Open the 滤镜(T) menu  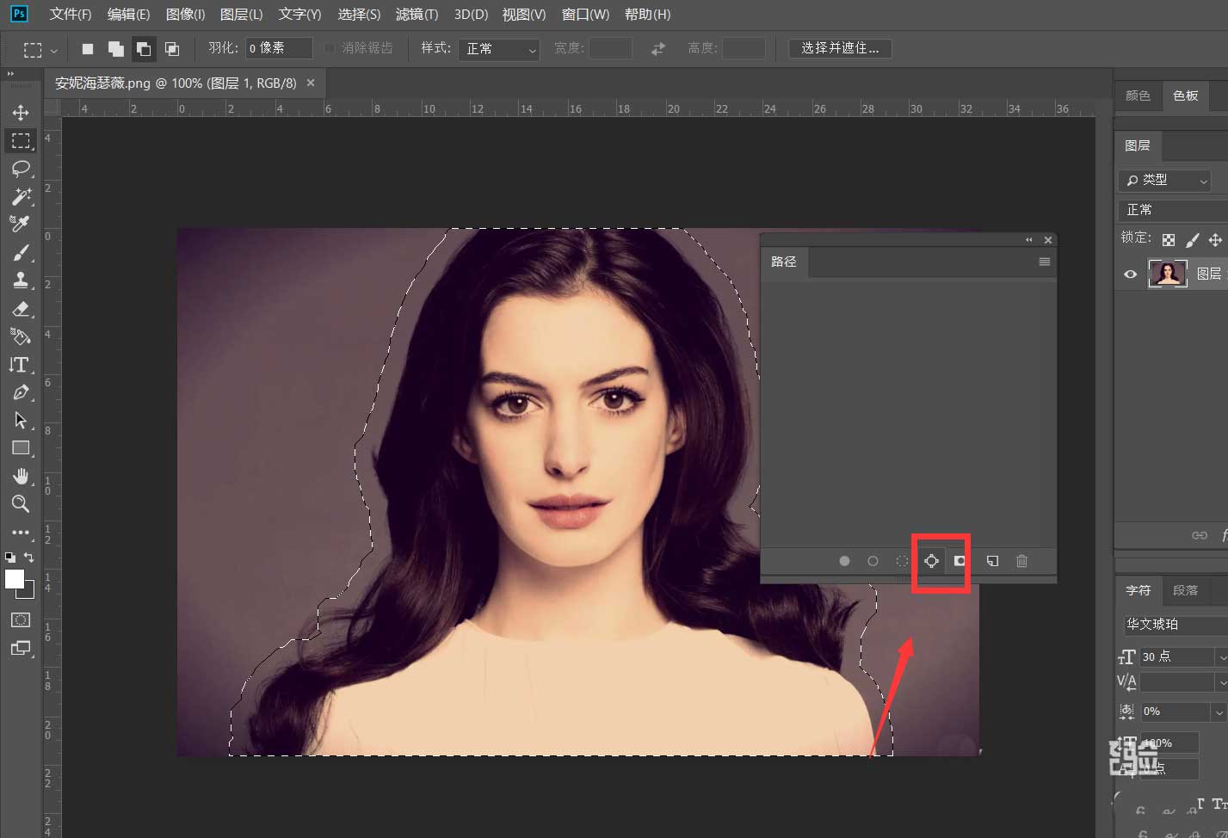[417, 15]
